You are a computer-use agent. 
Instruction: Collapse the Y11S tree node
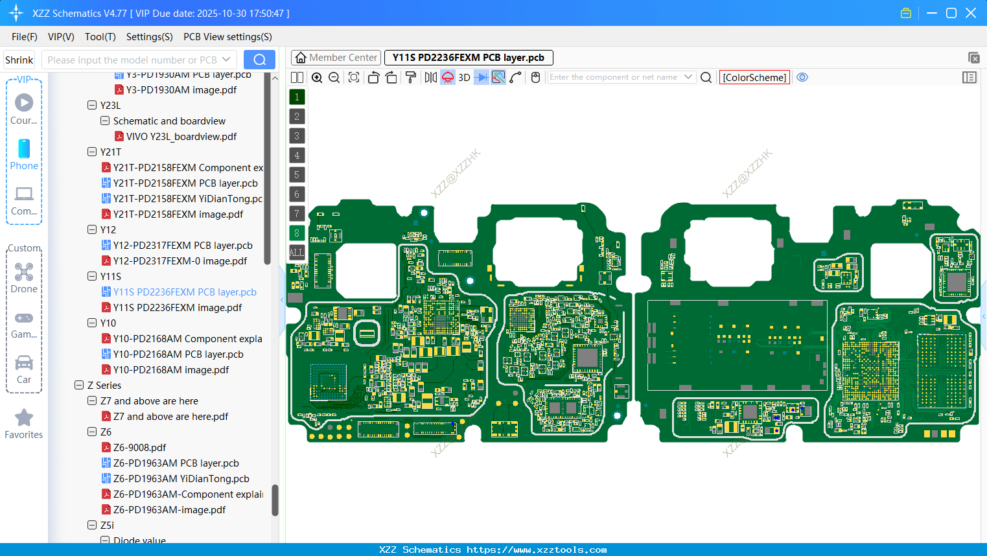pyautogui.click(x=92, y=276)
